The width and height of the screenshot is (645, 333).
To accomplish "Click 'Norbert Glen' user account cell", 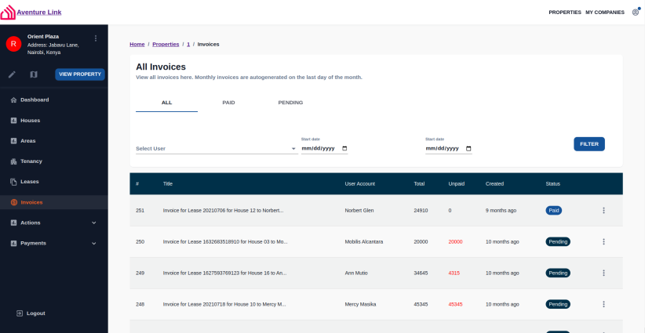I will 359,211.
